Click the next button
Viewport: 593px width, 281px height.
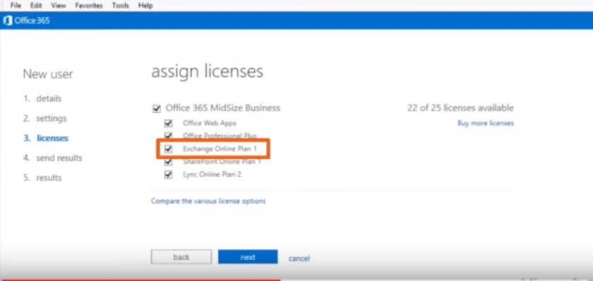coord(248,257)
